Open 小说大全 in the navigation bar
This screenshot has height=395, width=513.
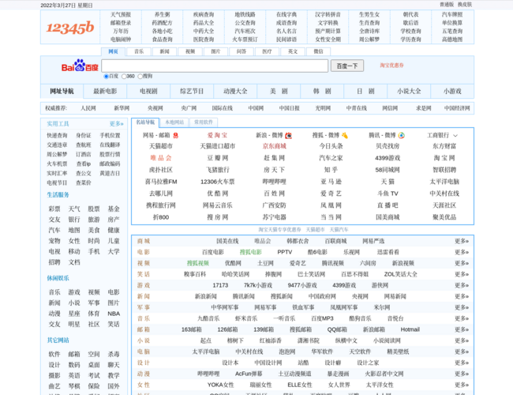click(409, 92)
